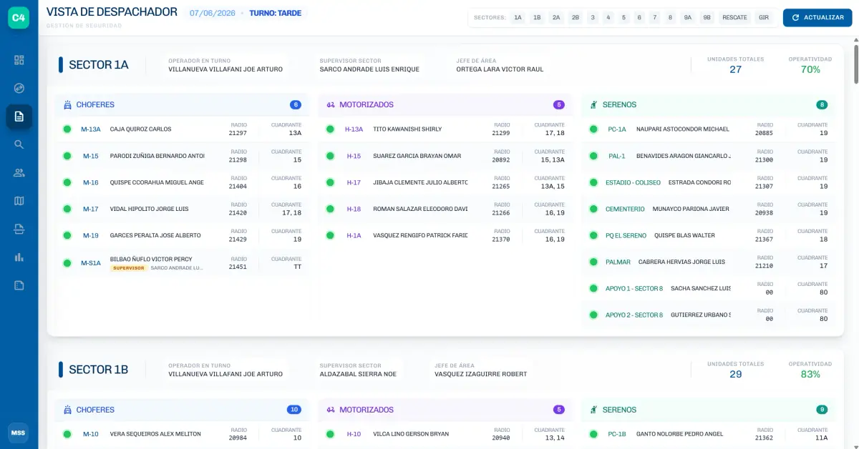Image resolution: width=859 pixels, height=449 pixels.
Task: Open the dashboard grid icon in sidebar
Action: pos(19,60)
